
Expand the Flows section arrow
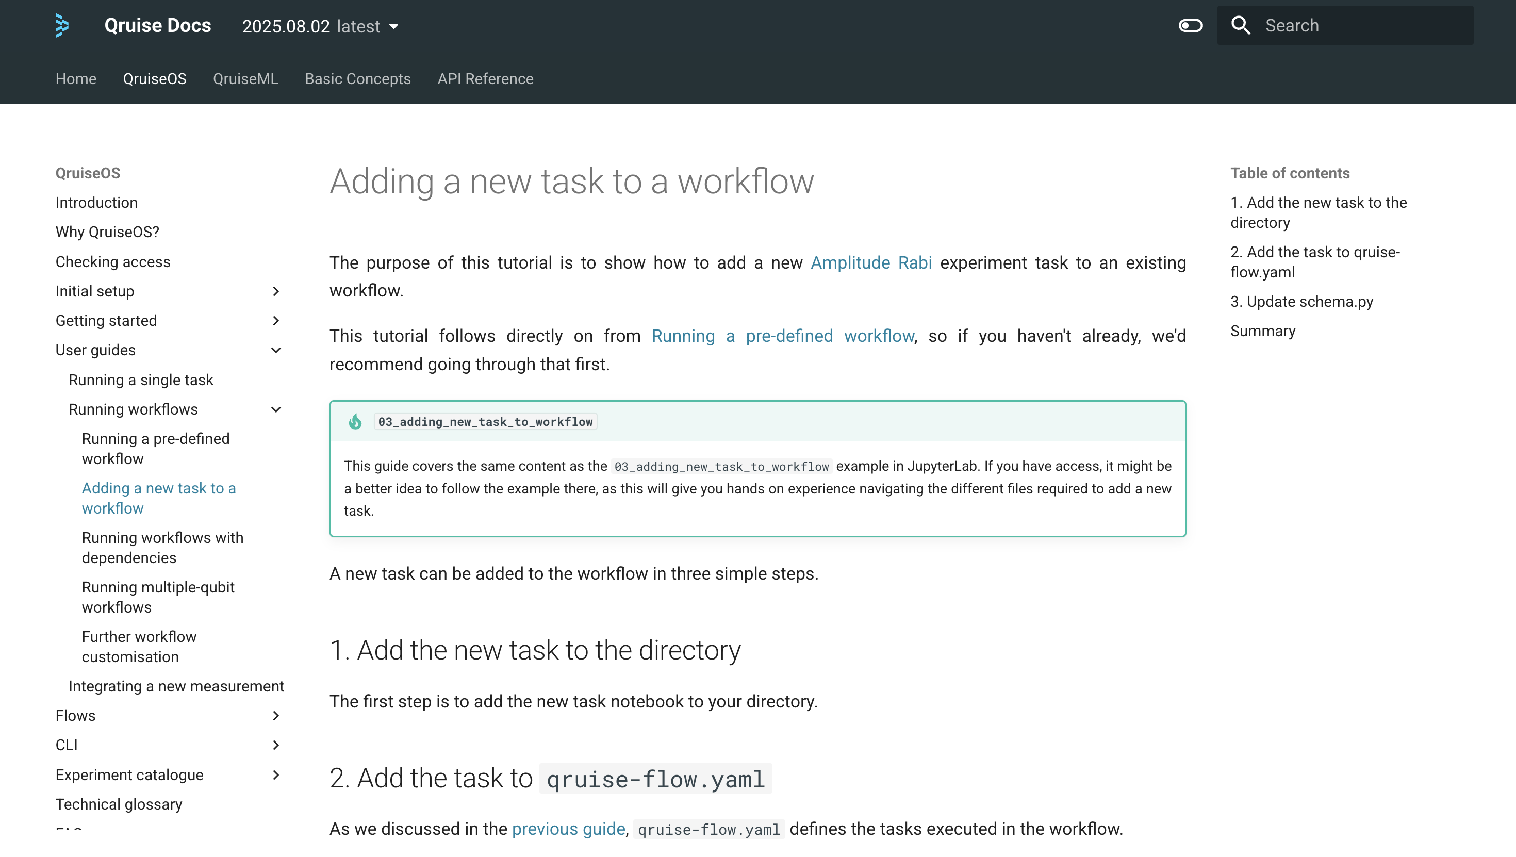(x=275, y=716)
